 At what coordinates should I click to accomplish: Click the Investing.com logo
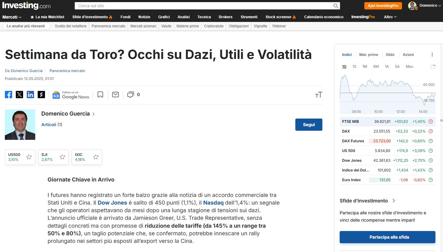pyautogui.click(x=26, y=5)
